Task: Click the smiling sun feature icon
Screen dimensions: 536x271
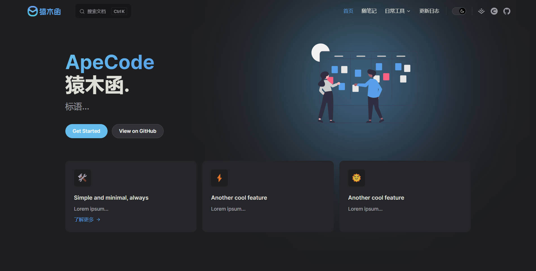Action: point(357,178)
